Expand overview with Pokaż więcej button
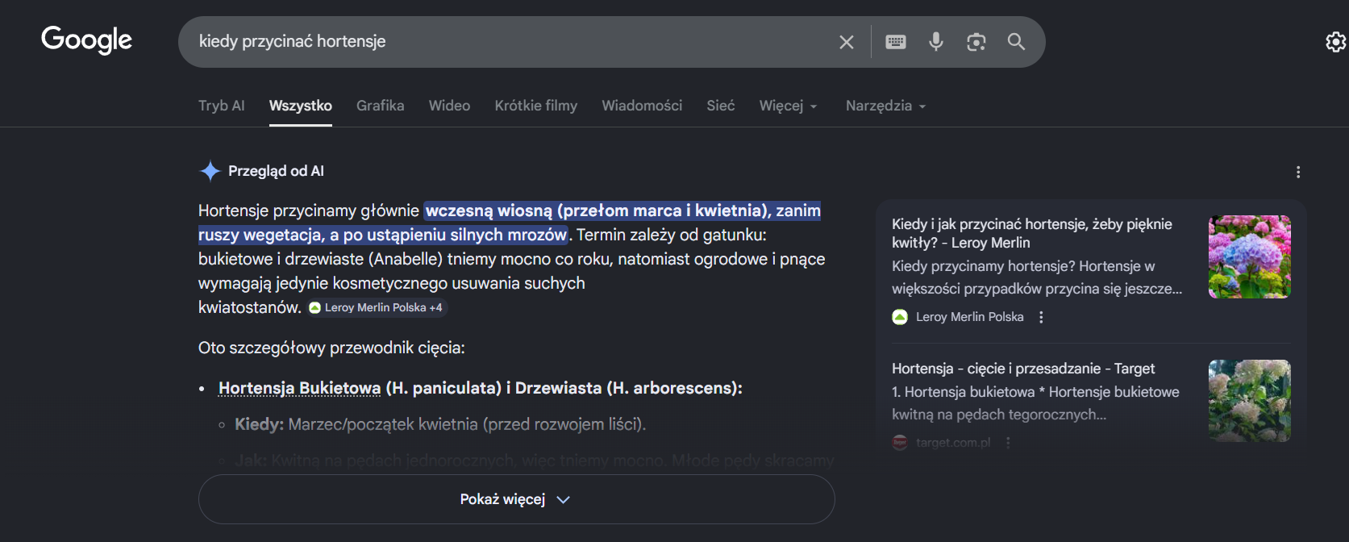The image size is (1349, 542). click(516, 499)
